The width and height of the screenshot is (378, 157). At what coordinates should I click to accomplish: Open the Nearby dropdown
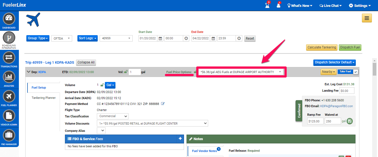(x=328, y=72)
